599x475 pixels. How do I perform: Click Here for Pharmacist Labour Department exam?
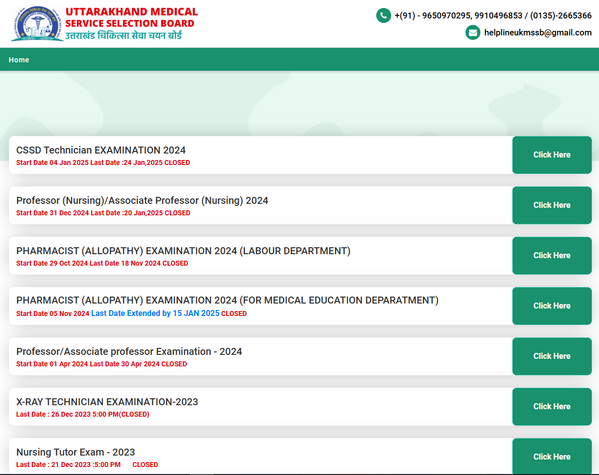(x=552, y=255)
